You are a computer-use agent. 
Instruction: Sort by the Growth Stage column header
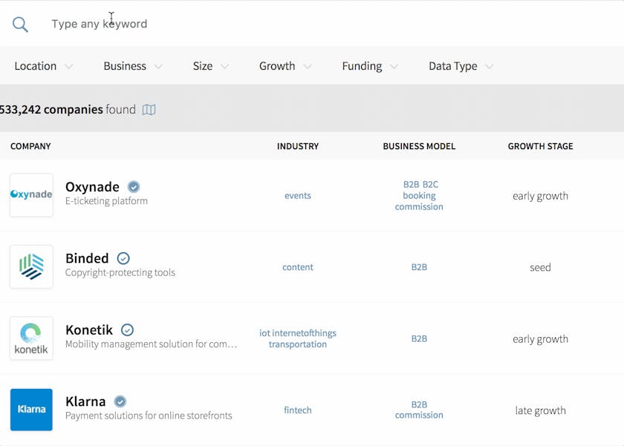[540, 146]
